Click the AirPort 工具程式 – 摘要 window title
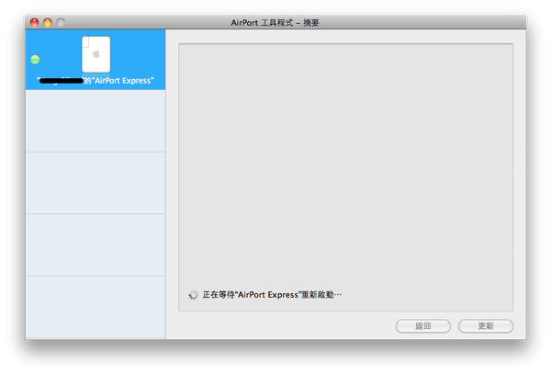 [x=275, y=23]
